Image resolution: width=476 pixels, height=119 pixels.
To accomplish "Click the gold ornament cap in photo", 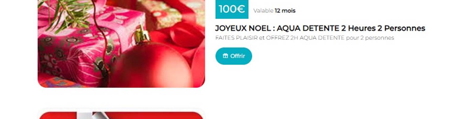I will pyautogui.click(x=142, y=35).
